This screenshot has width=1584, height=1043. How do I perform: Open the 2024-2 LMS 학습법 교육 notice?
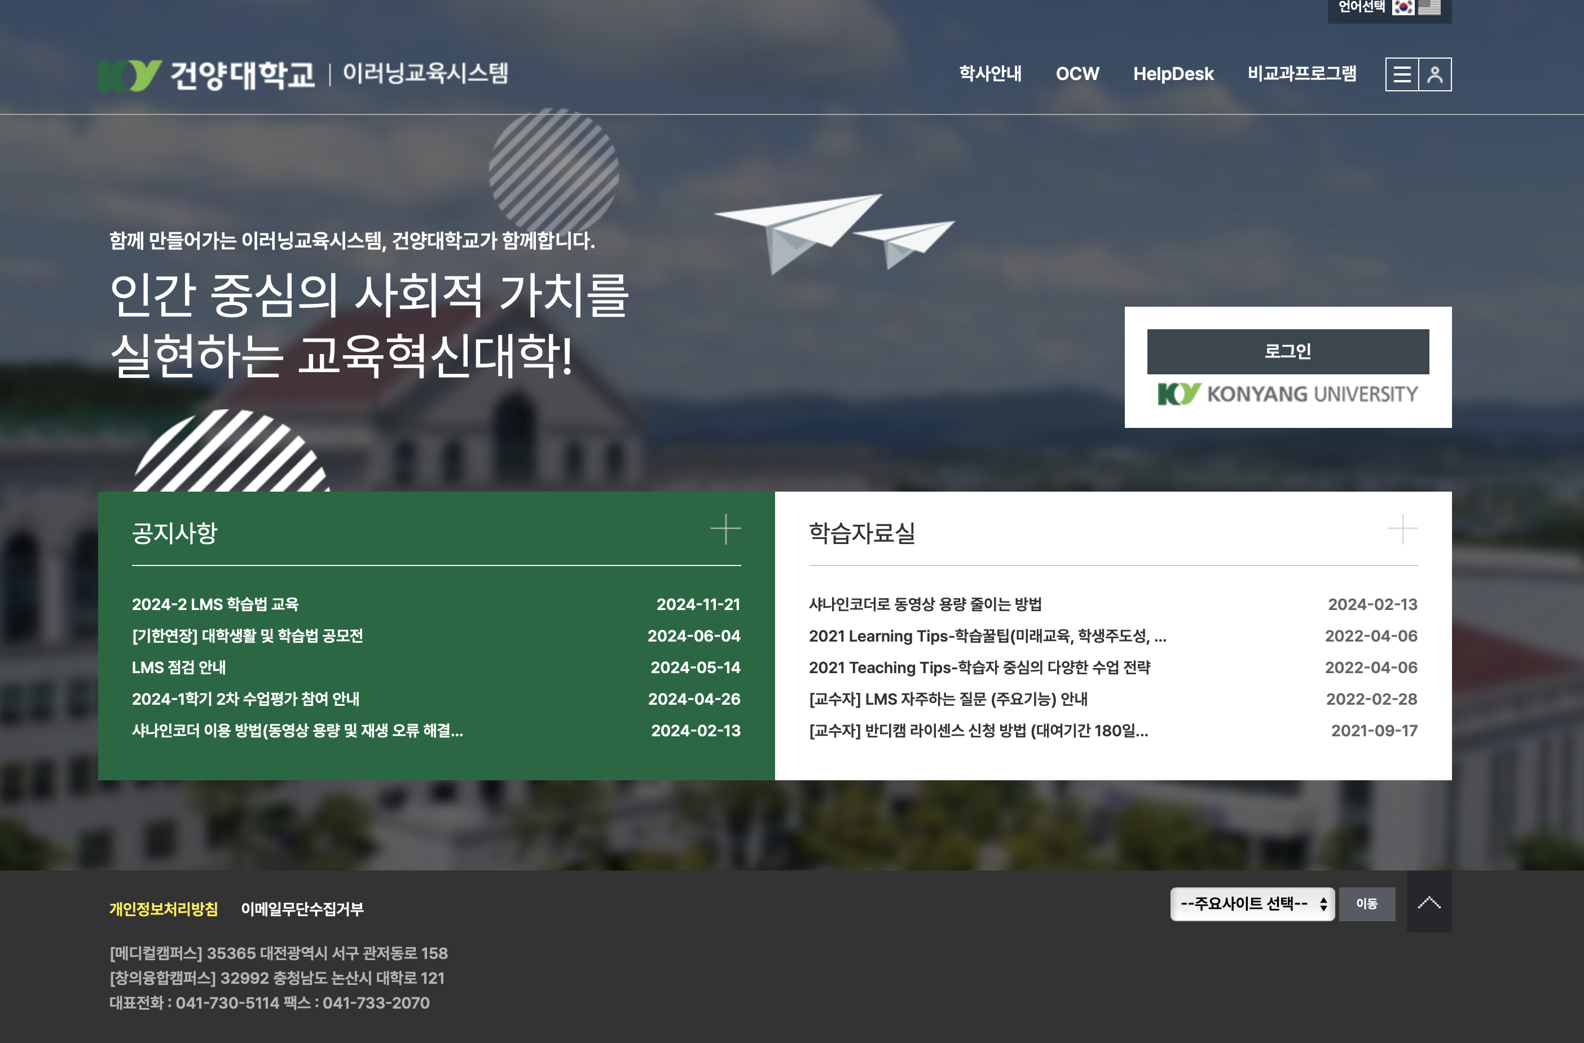click(x=215, y=604)
